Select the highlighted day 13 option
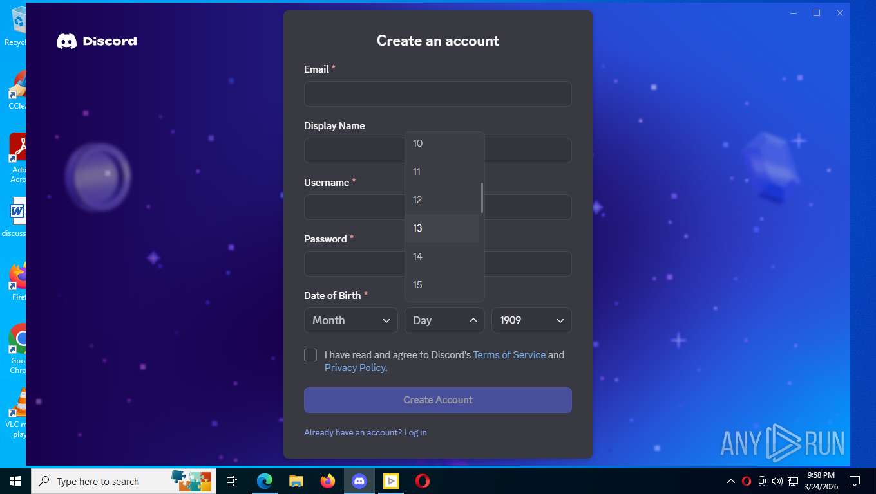The height and width of the screenshot is (494, 876). [442, 228]
